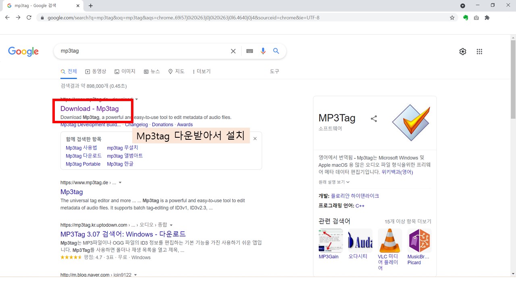Image resolution: width=516 pixels, height=290 pixels.
Task: Search related term Mp3tag 사용법
Action: coord(81,148)
